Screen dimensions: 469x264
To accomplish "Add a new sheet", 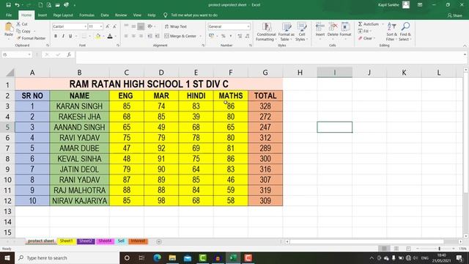I will click(x=159, y=241).
